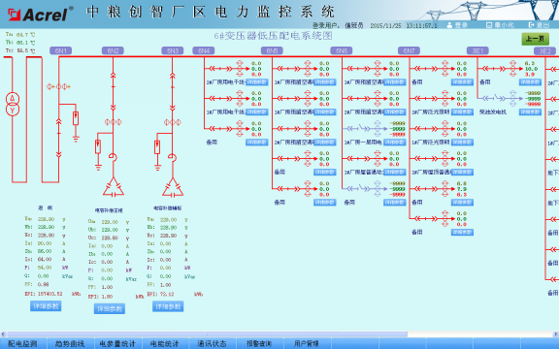Click the 3E1 cabinet label

click(x=477, y=51)
